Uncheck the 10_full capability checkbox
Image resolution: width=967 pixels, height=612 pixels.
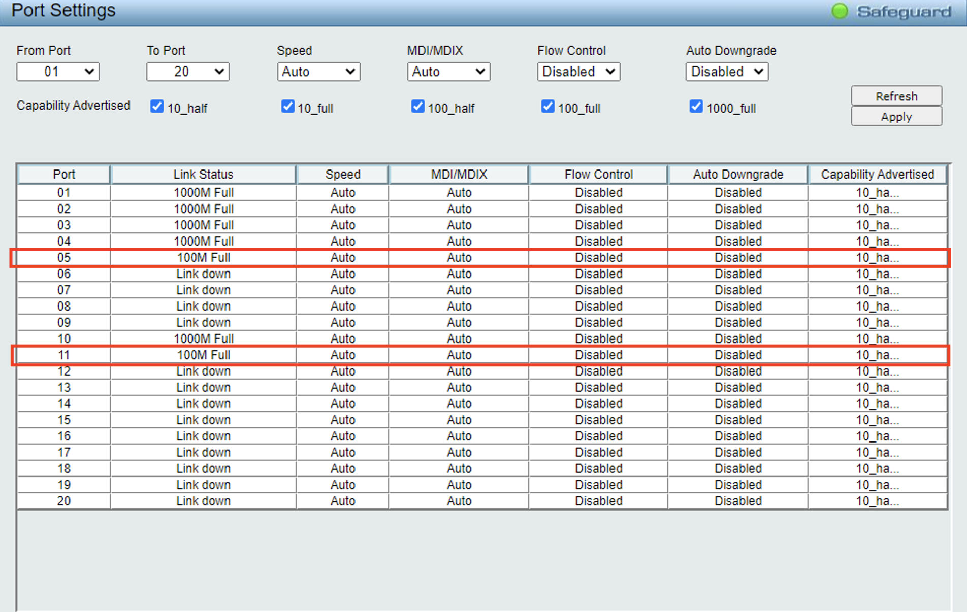pyautogui.click(x=287, y=107)
